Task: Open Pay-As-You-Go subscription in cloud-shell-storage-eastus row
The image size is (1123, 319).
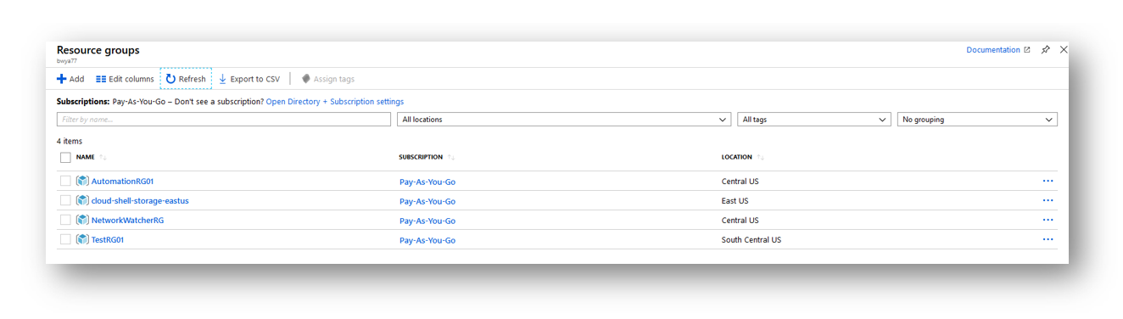Action: click(x=427, y=201)
